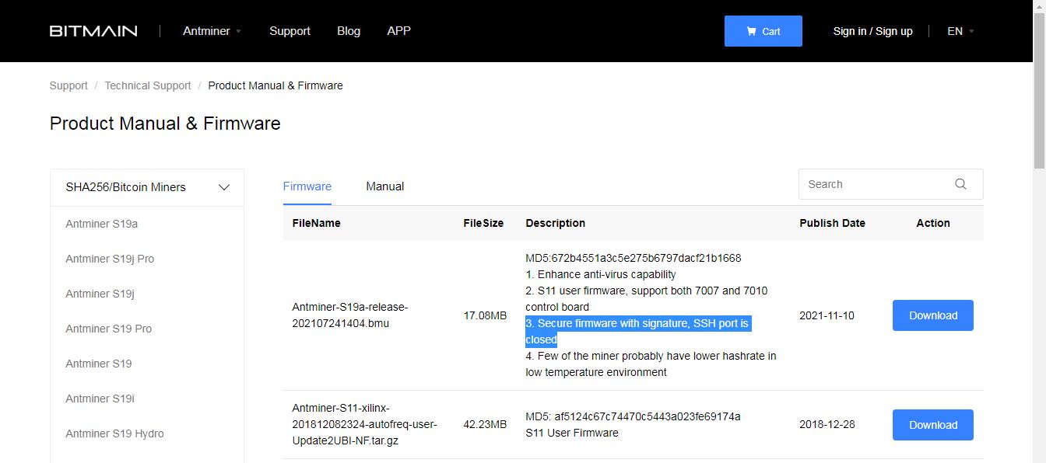Download the Antminer-S19a-release firmware
The width and height of the screenshot is (1046, 463).
[932, 315]
